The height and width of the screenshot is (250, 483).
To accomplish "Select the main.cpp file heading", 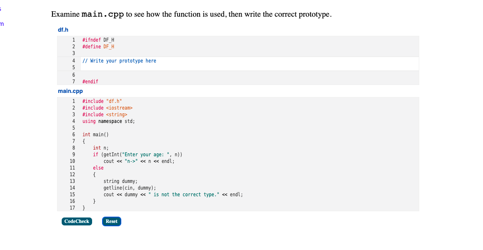I will [70, 91].
